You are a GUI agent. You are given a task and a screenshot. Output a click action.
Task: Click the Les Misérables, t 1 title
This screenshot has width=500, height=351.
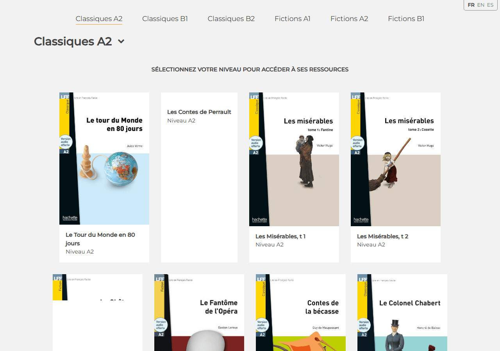[x=280, y=236]
